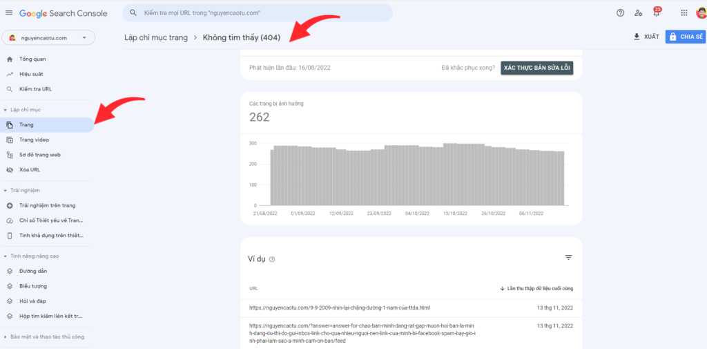
Task: Collapse the Trải nghiệm section
Action: click(x=6, y=190)
